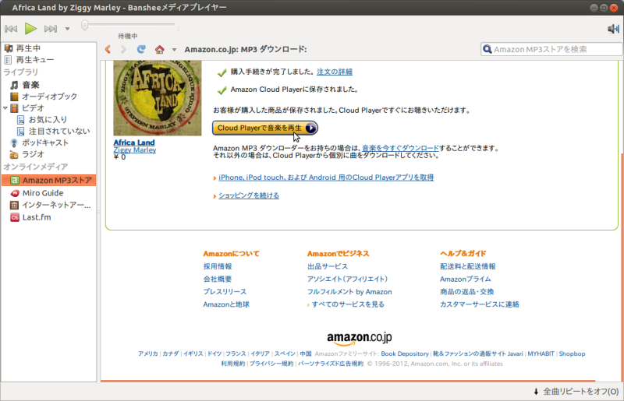Click the Africa Land album cover

(x=158, y=98)
